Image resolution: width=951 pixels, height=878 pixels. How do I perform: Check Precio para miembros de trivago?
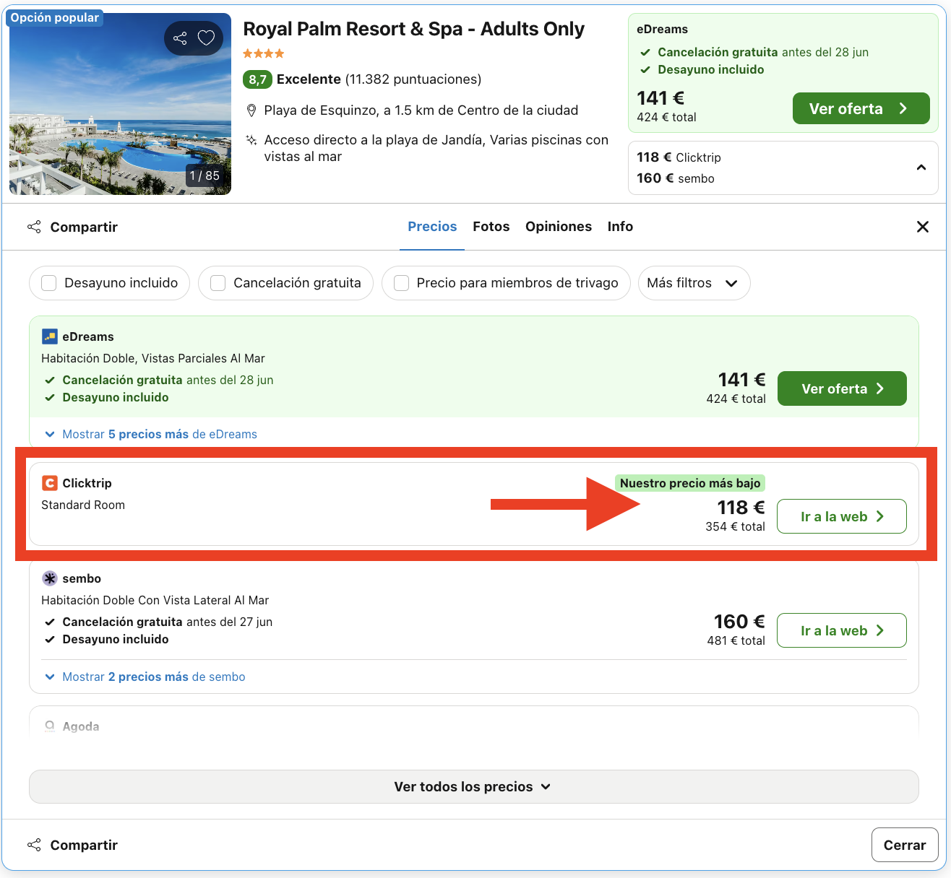click(x=401, y=283)
